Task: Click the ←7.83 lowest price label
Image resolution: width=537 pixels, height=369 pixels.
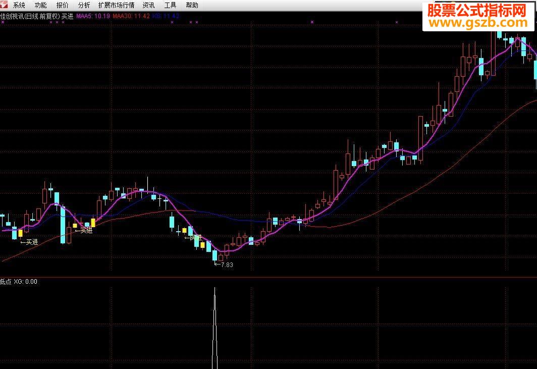Action: (x=224, y=265)
